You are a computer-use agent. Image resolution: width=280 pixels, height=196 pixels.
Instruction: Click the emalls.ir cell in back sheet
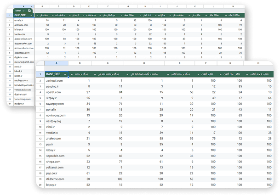pyautogui.click(x=23, y=20)
